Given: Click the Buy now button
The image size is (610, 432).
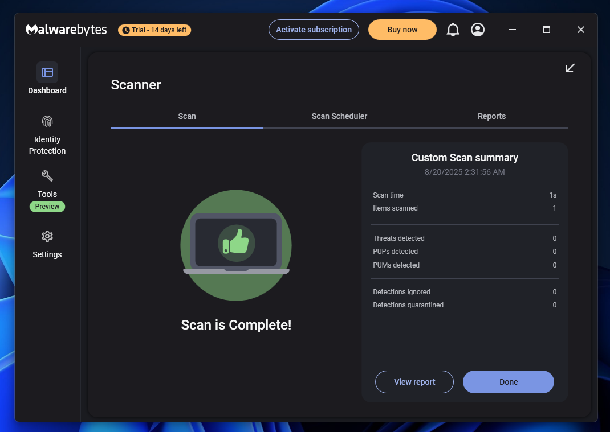Looking at the screenshot, I should 402,30.
